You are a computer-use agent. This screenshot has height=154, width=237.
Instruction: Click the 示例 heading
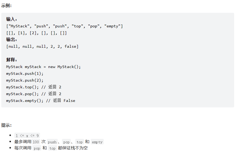6,5
